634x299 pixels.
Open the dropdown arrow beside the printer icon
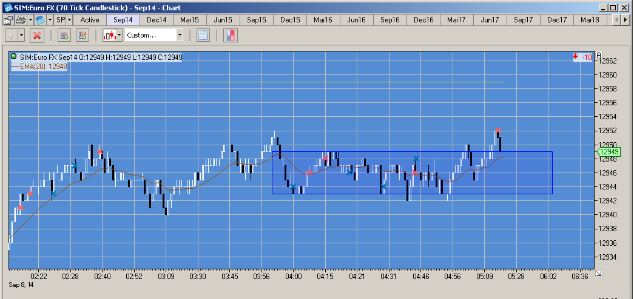(30, 20)
